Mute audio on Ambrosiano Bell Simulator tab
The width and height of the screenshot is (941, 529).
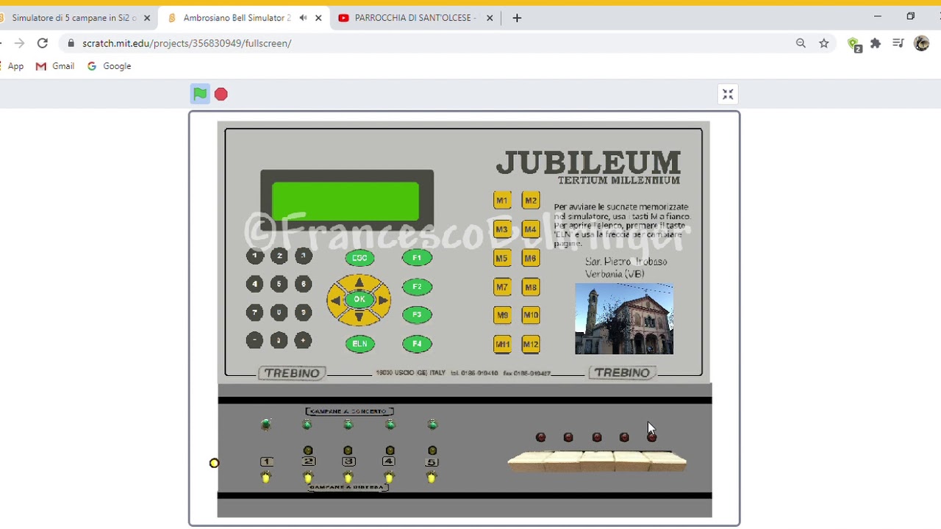pyautogui.click(x=303, y=18)
